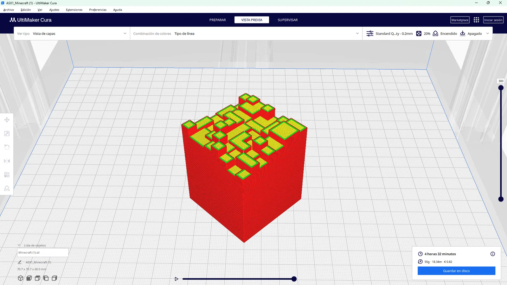The image size is (507, 285).
Task: Switch to the 3D view cube icon
Action: (x=21, y=278)
